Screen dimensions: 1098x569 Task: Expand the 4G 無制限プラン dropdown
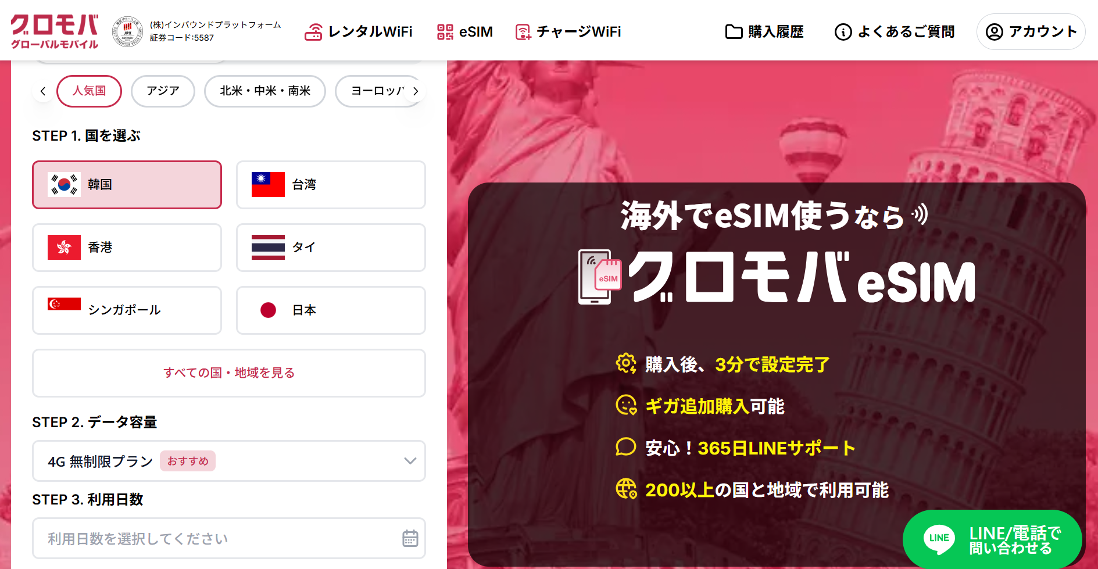pos(229,461)
